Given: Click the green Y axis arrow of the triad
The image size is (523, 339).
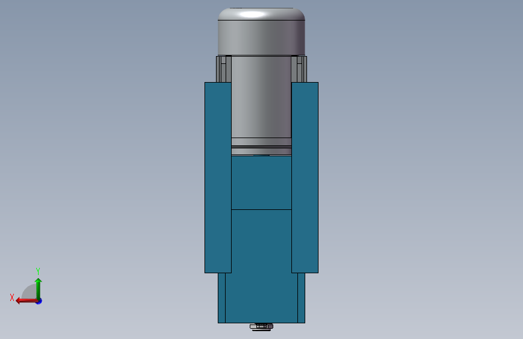Looking at the screenshot, I should point(39,288).
